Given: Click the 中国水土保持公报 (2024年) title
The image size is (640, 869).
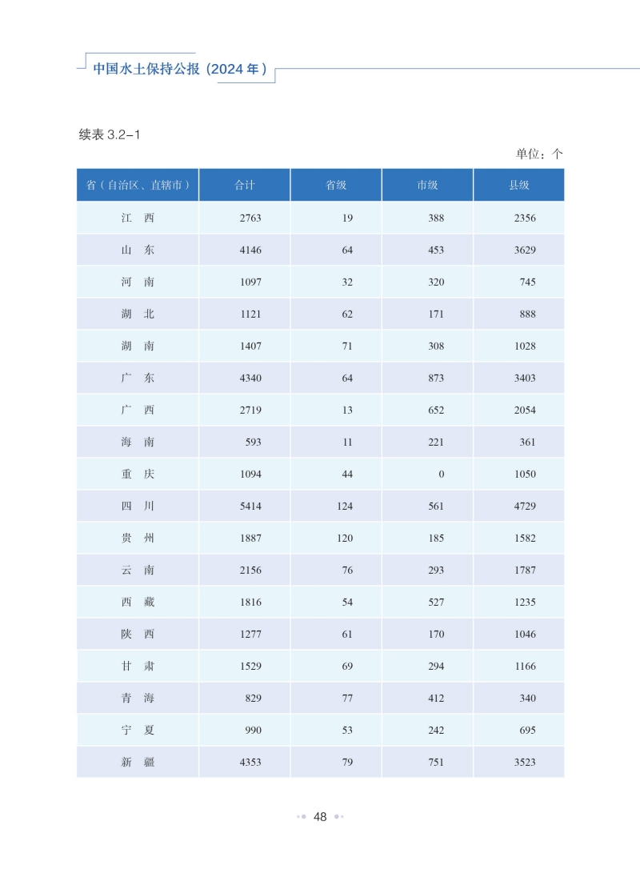Looking at the screenshot, I should tap(180, 69).
